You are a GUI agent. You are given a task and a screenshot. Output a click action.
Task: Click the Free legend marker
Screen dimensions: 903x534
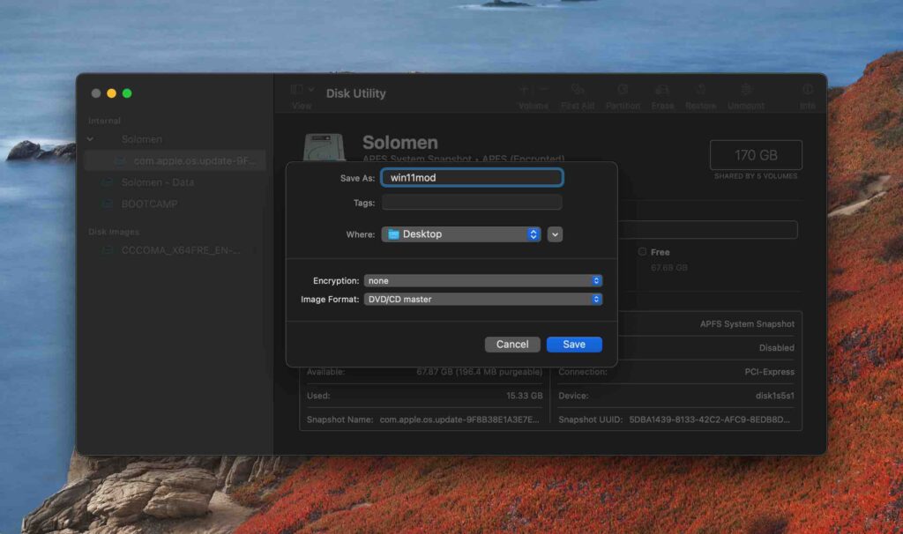(642, 251)
